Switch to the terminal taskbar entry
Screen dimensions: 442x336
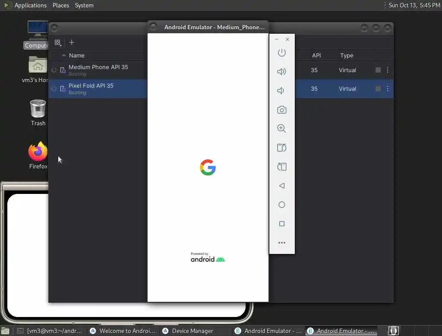[50, 331]
